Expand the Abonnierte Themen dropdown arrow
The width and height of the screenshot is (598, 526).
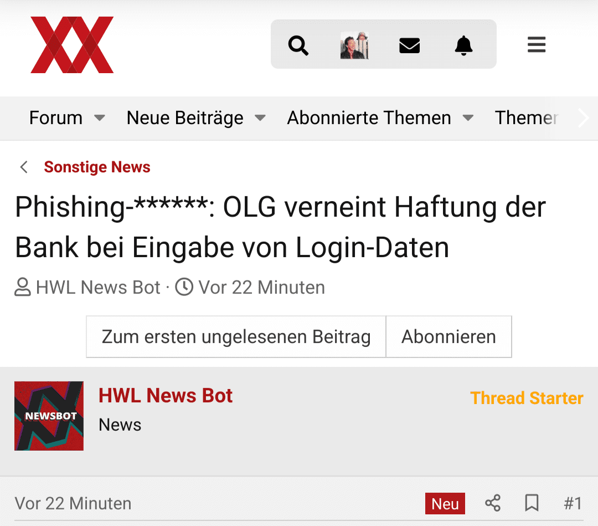(x=468, y=118)
